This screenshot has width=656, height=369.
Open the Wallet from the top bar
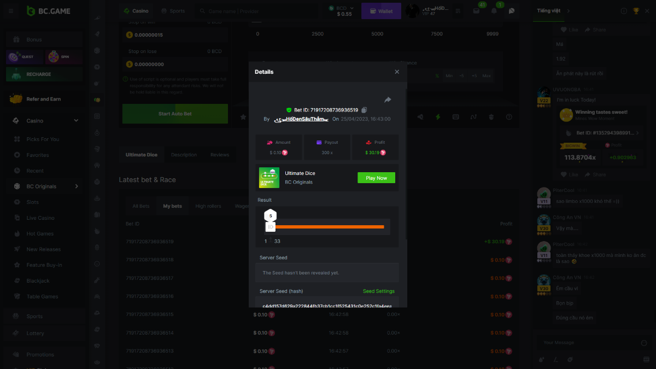coord(381,11)
